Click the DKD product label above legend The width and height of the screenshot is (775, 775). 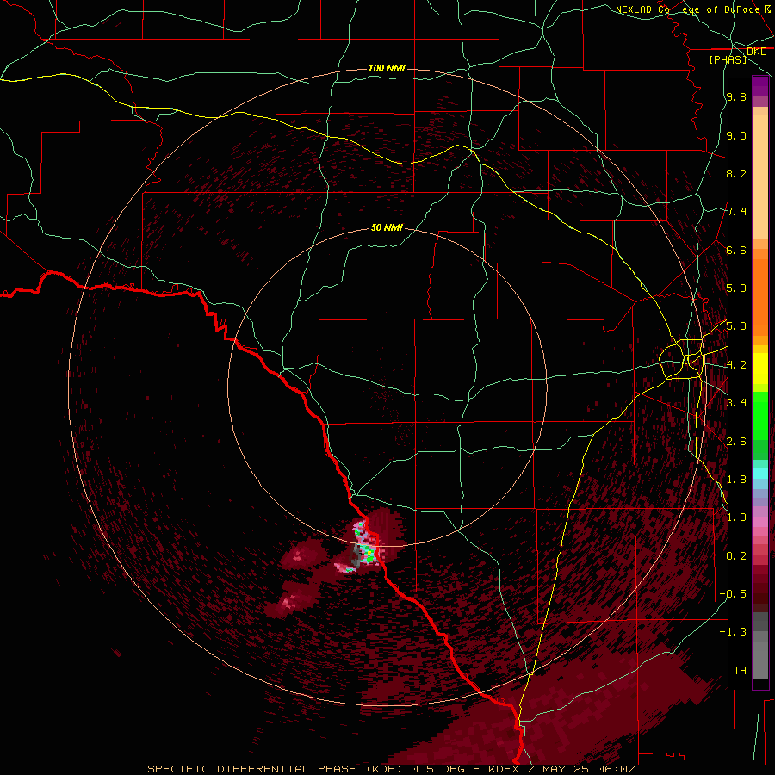(756, 52)
